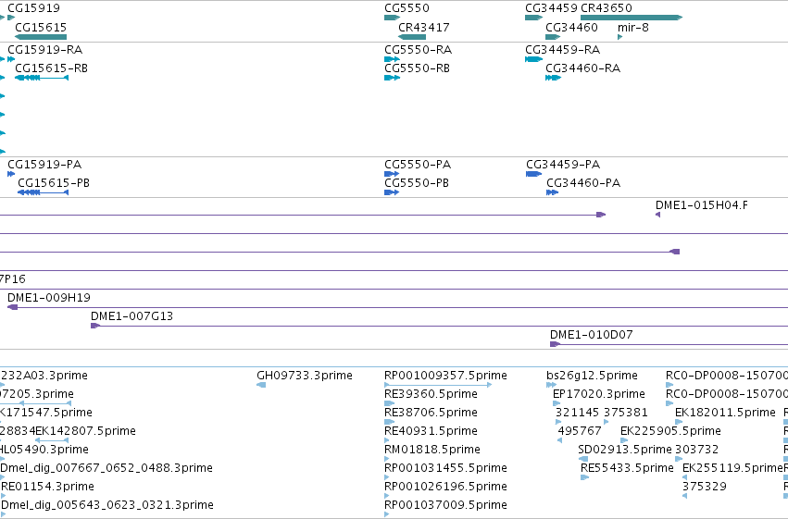Select EST RE38706.5prime
The width and height of the screenshot is (788, 519).
[390, 422]
